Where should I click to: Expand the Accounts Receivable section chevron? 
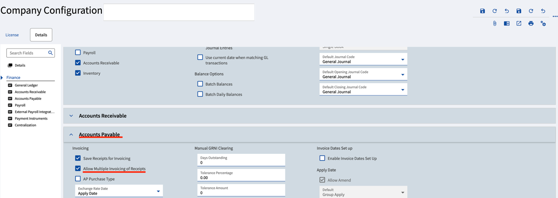71,116
